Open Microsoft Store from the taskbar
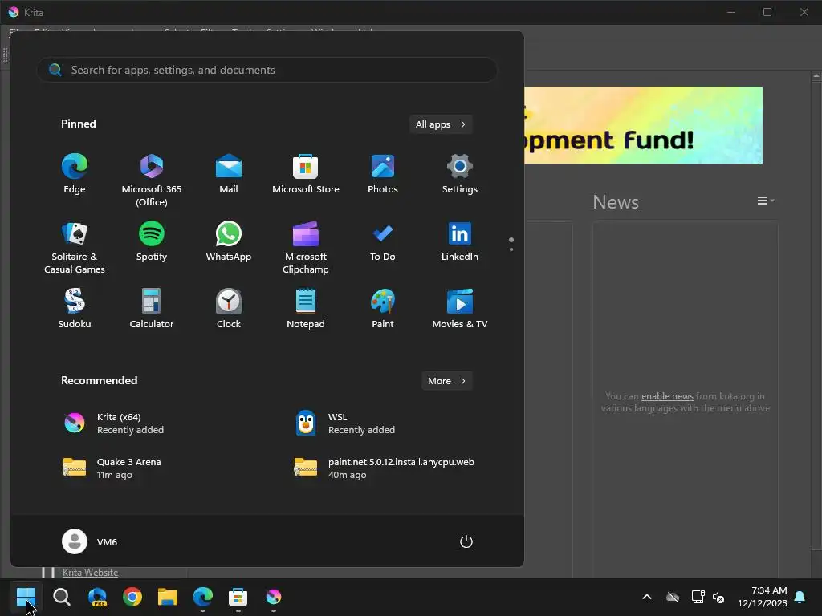The width and height of the screenshot is (822, 616). (x=238, y=597)
